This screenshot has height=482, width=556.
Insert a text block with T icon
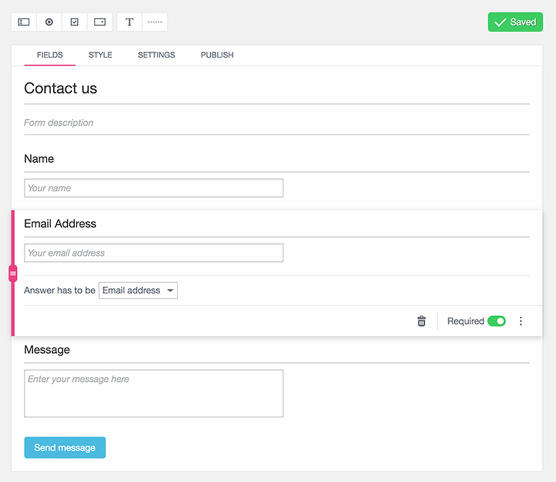point(130,22)
